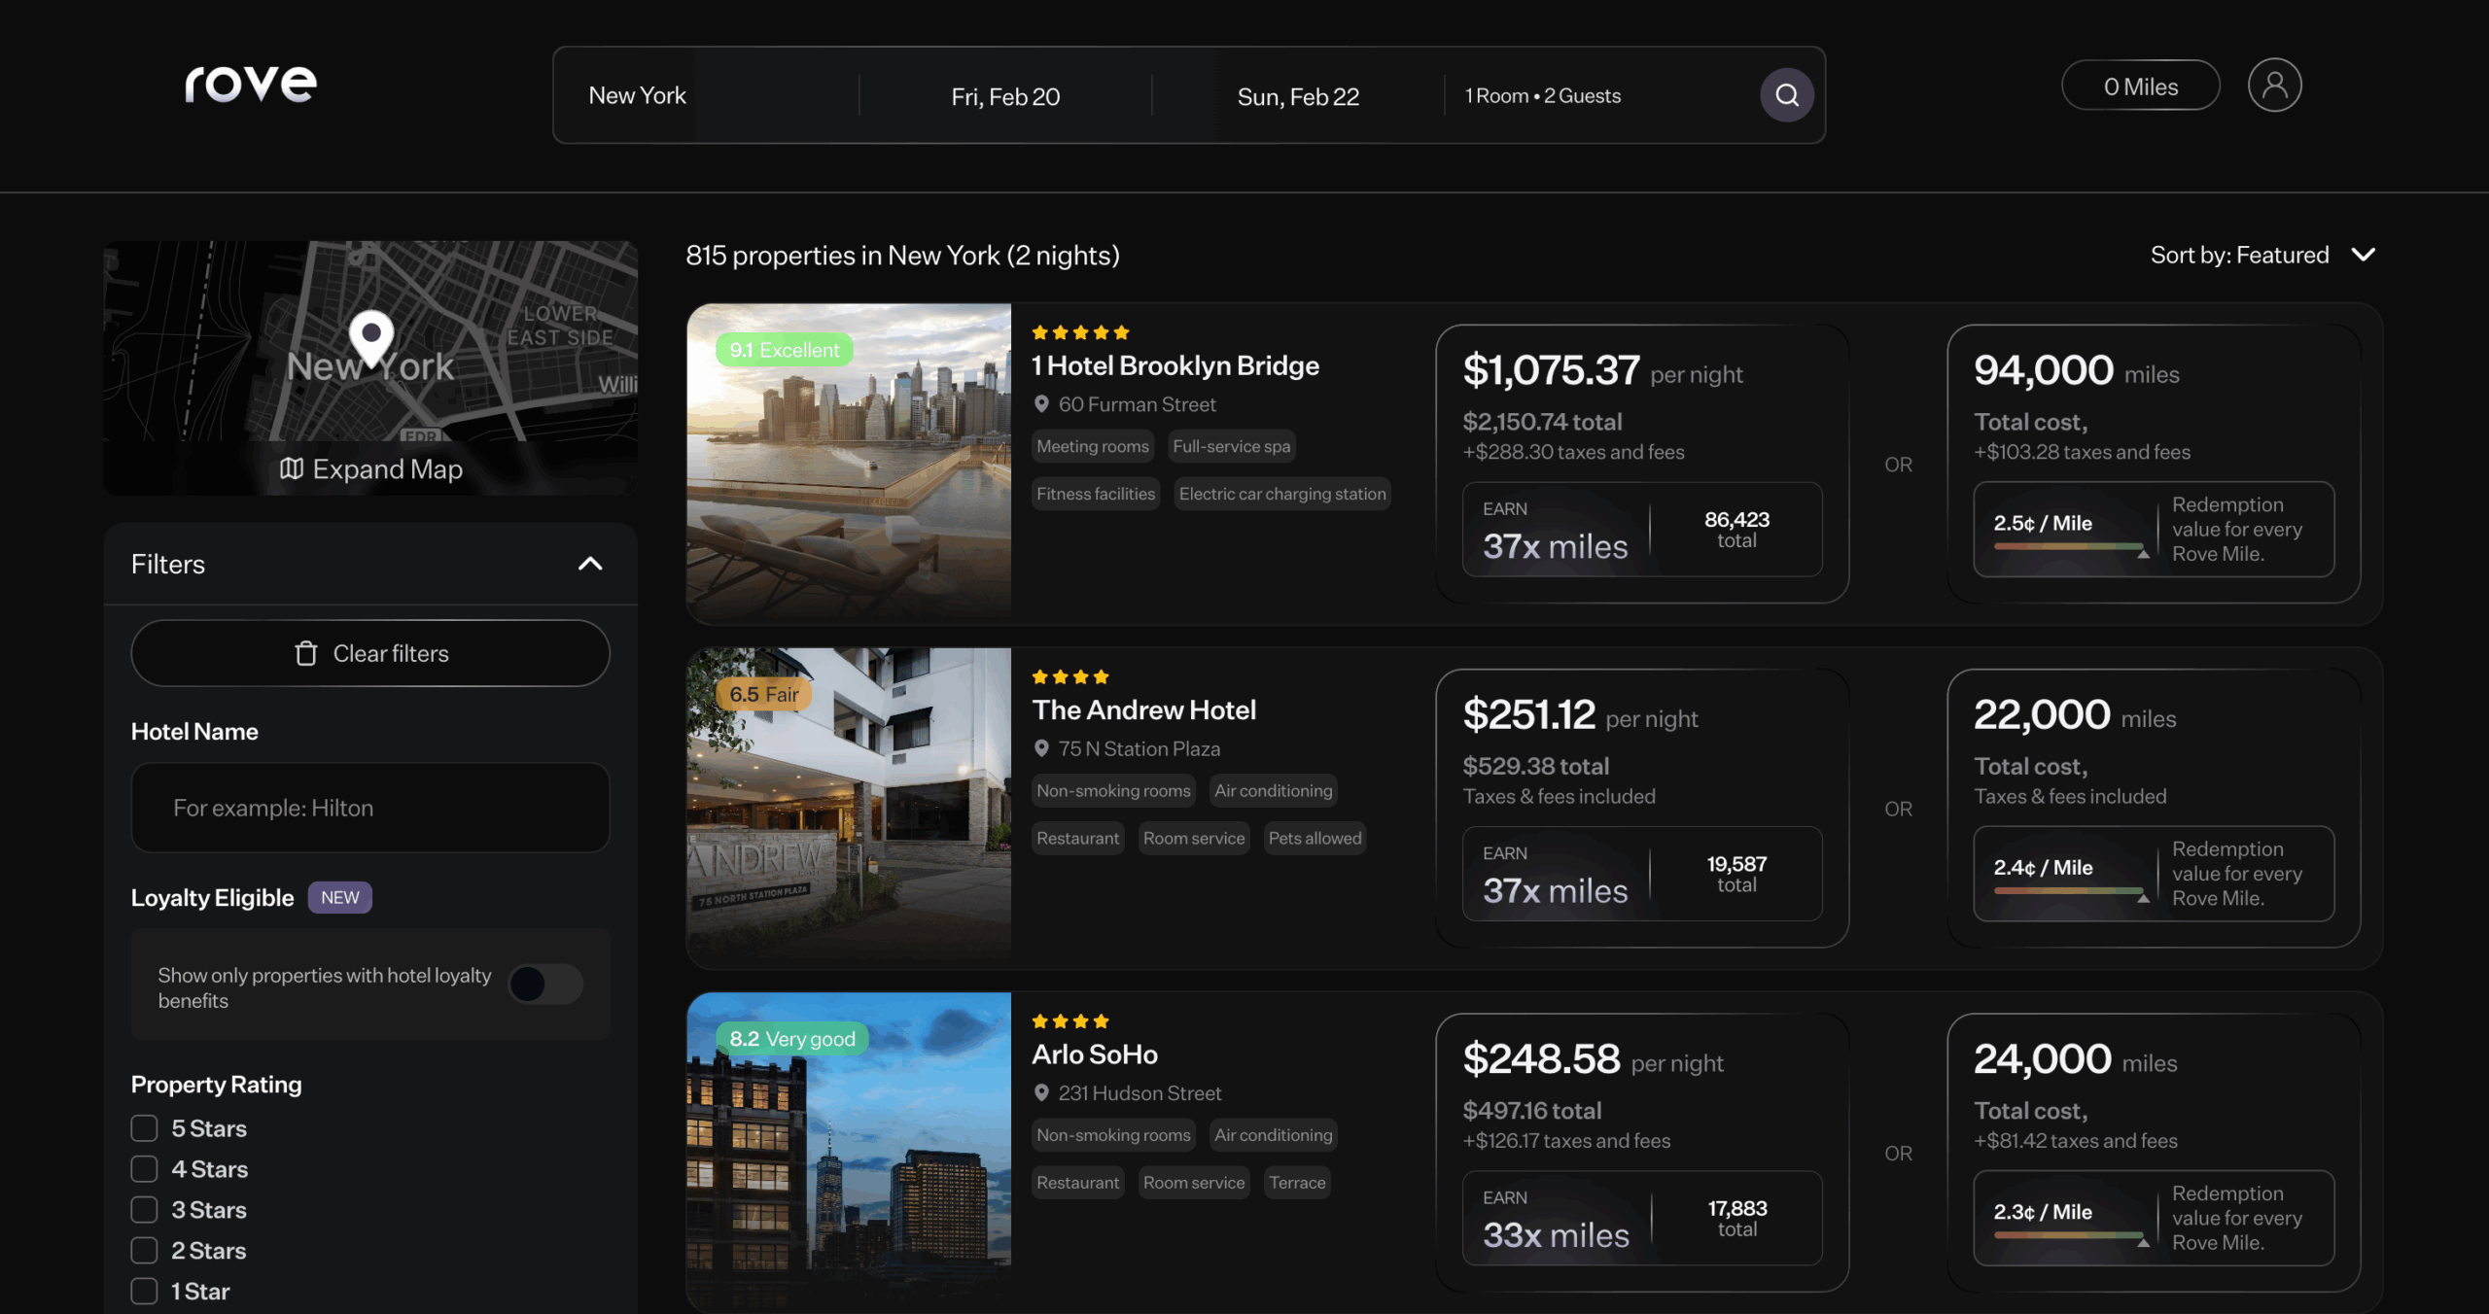Click the five-star rating of 1 Hotel Brooklyn Bridge
Screen dimensions: 2489x1314
coord(1080,332)
